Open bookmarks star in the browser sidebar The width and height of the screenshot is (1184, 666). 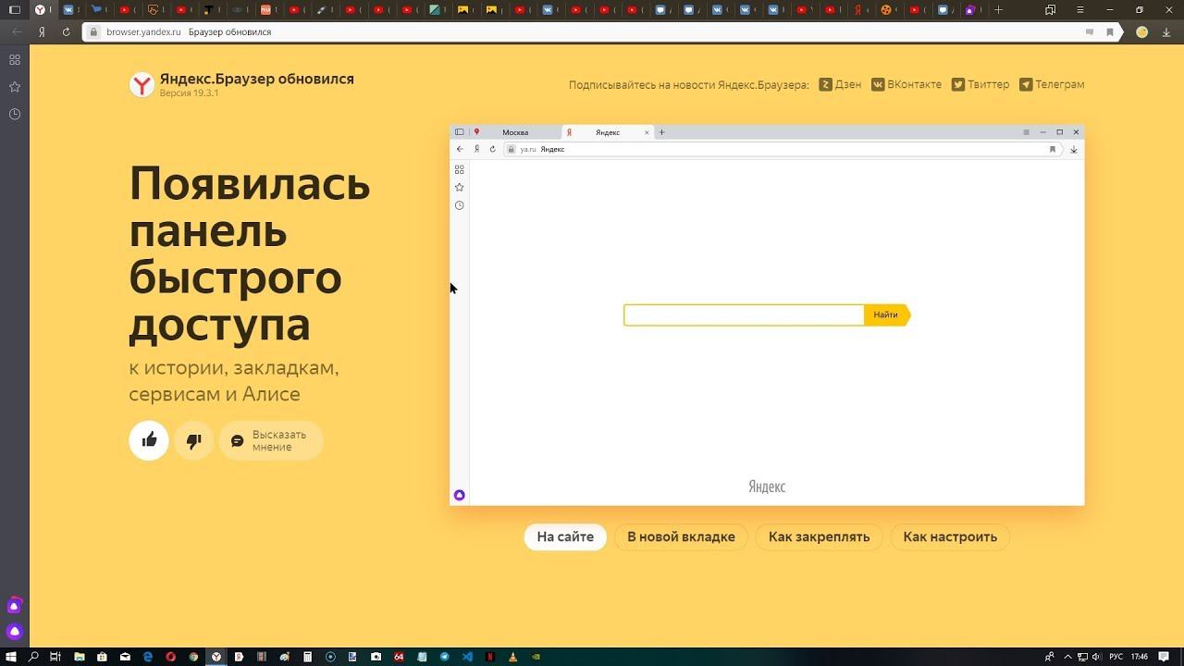[x=15, y=87]
